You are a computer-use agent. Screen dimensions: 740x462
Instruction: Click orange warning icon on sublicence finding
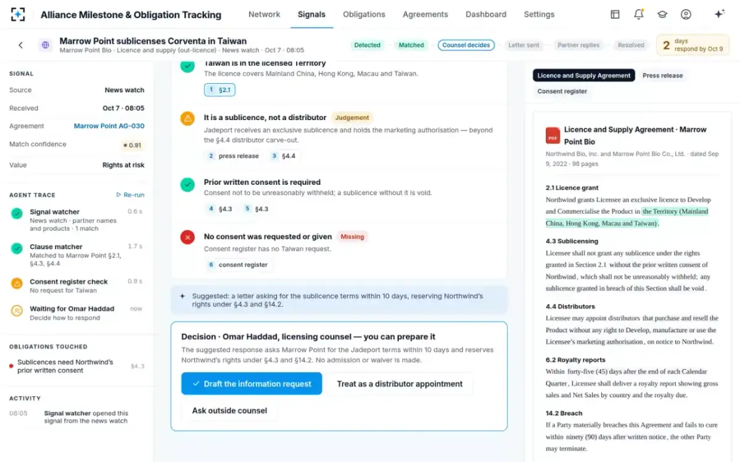(187, 119)
